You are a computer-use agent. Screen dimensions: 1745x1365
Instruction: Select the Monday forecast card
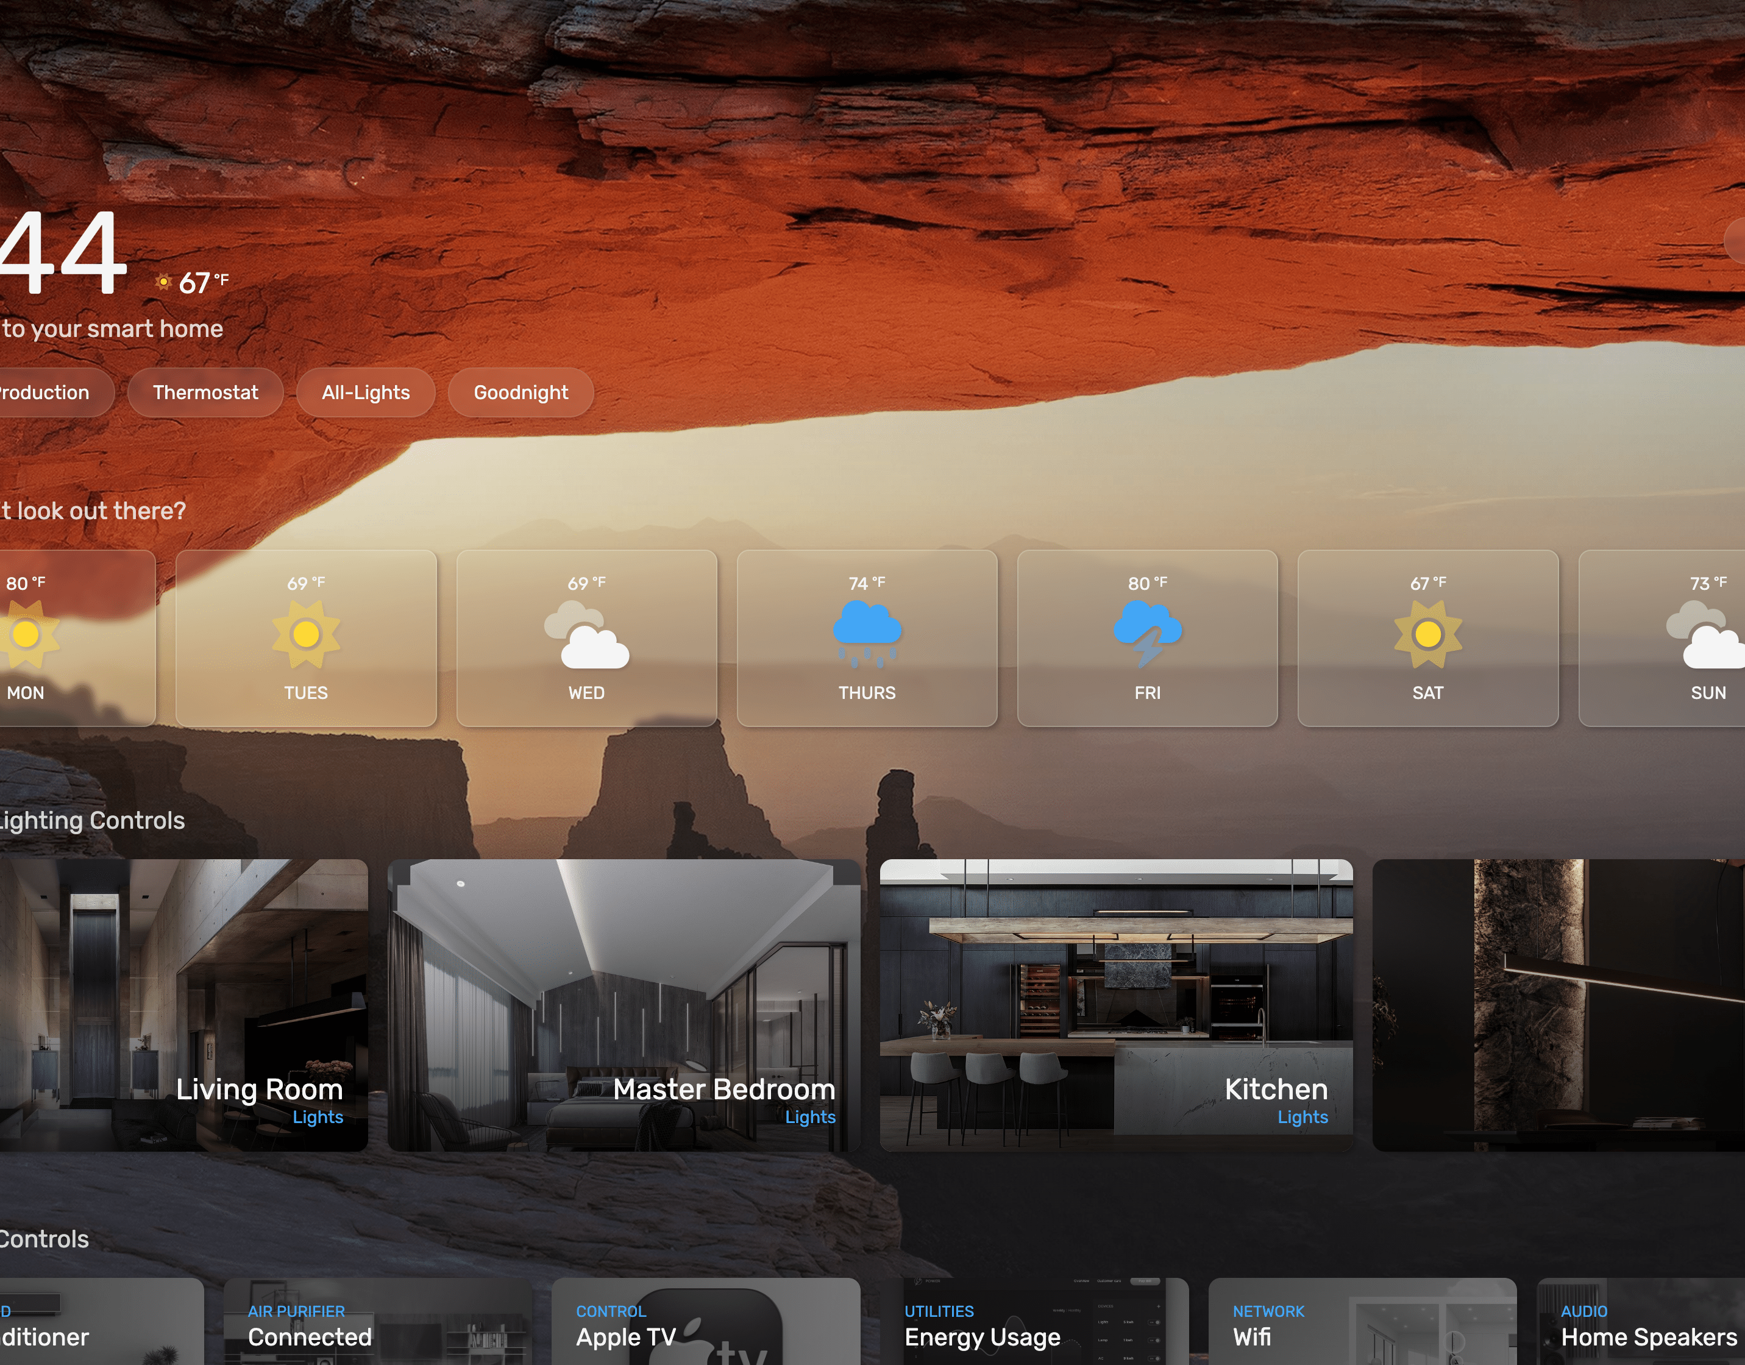(77, 638)
